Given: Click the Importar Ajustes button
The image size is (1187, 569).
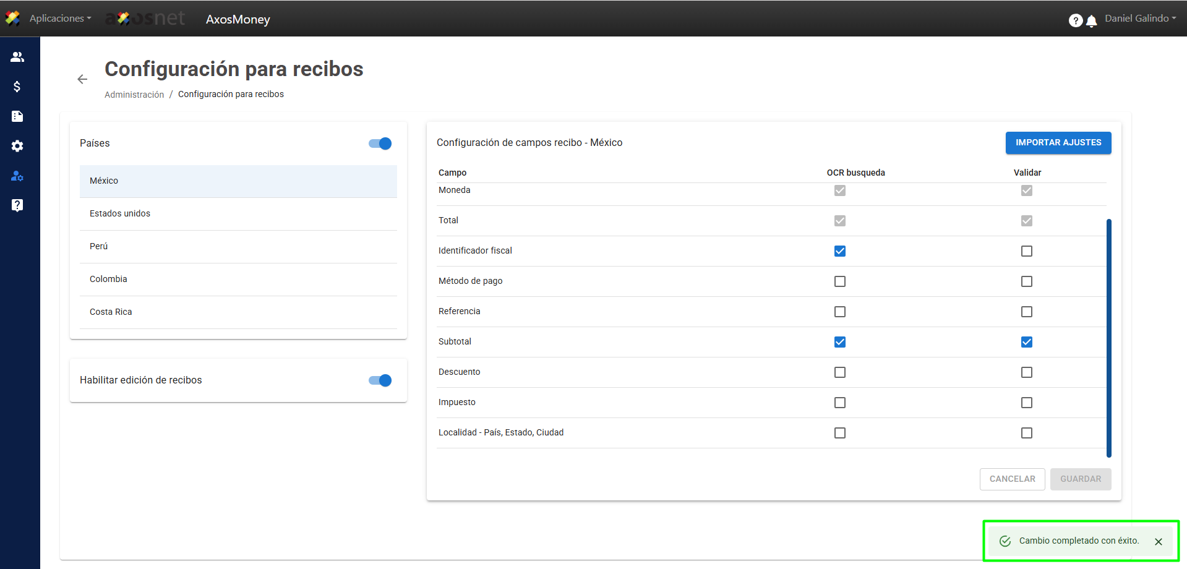Looking at the screenshot, I should click(x=1058, y=143).
